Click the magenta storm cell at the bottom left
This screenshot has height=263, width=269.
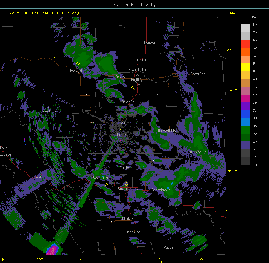[53, 250]
